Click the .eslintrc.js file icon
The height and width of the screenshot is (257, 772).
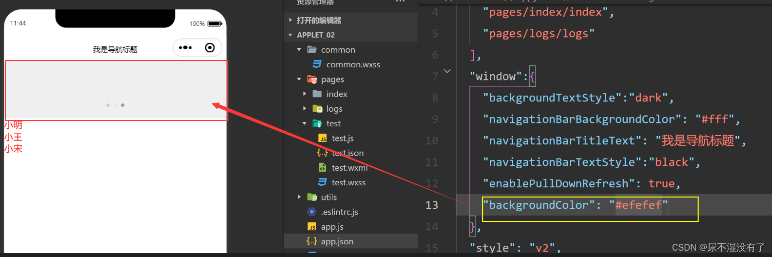tap(312, 212)
